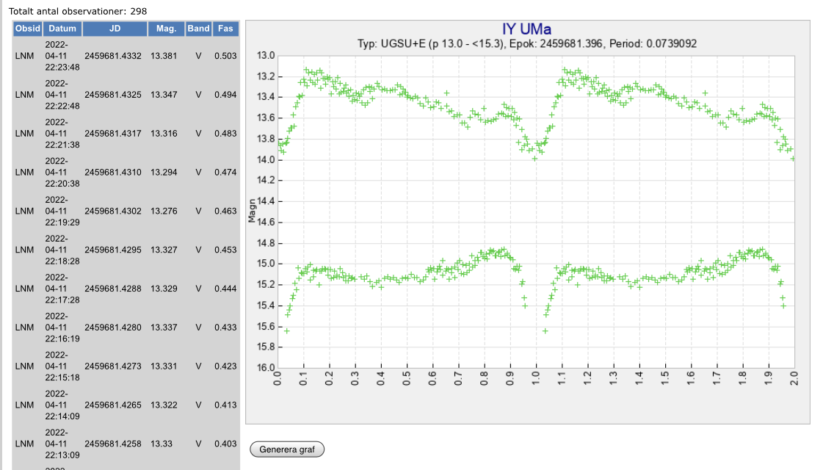The image size is (834, 470).
Task: Click the magnitude cell 13.276
Action: [x=164, y=211]
